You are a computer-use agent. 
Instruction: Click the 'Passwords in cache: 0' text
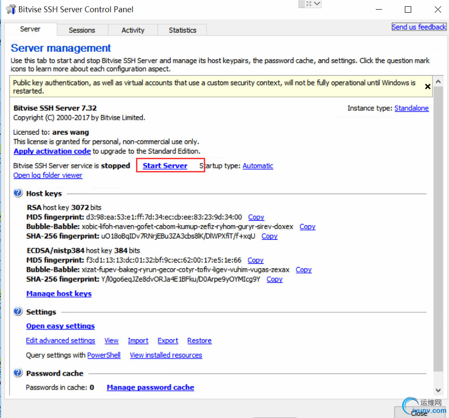(x=60, y=388)
